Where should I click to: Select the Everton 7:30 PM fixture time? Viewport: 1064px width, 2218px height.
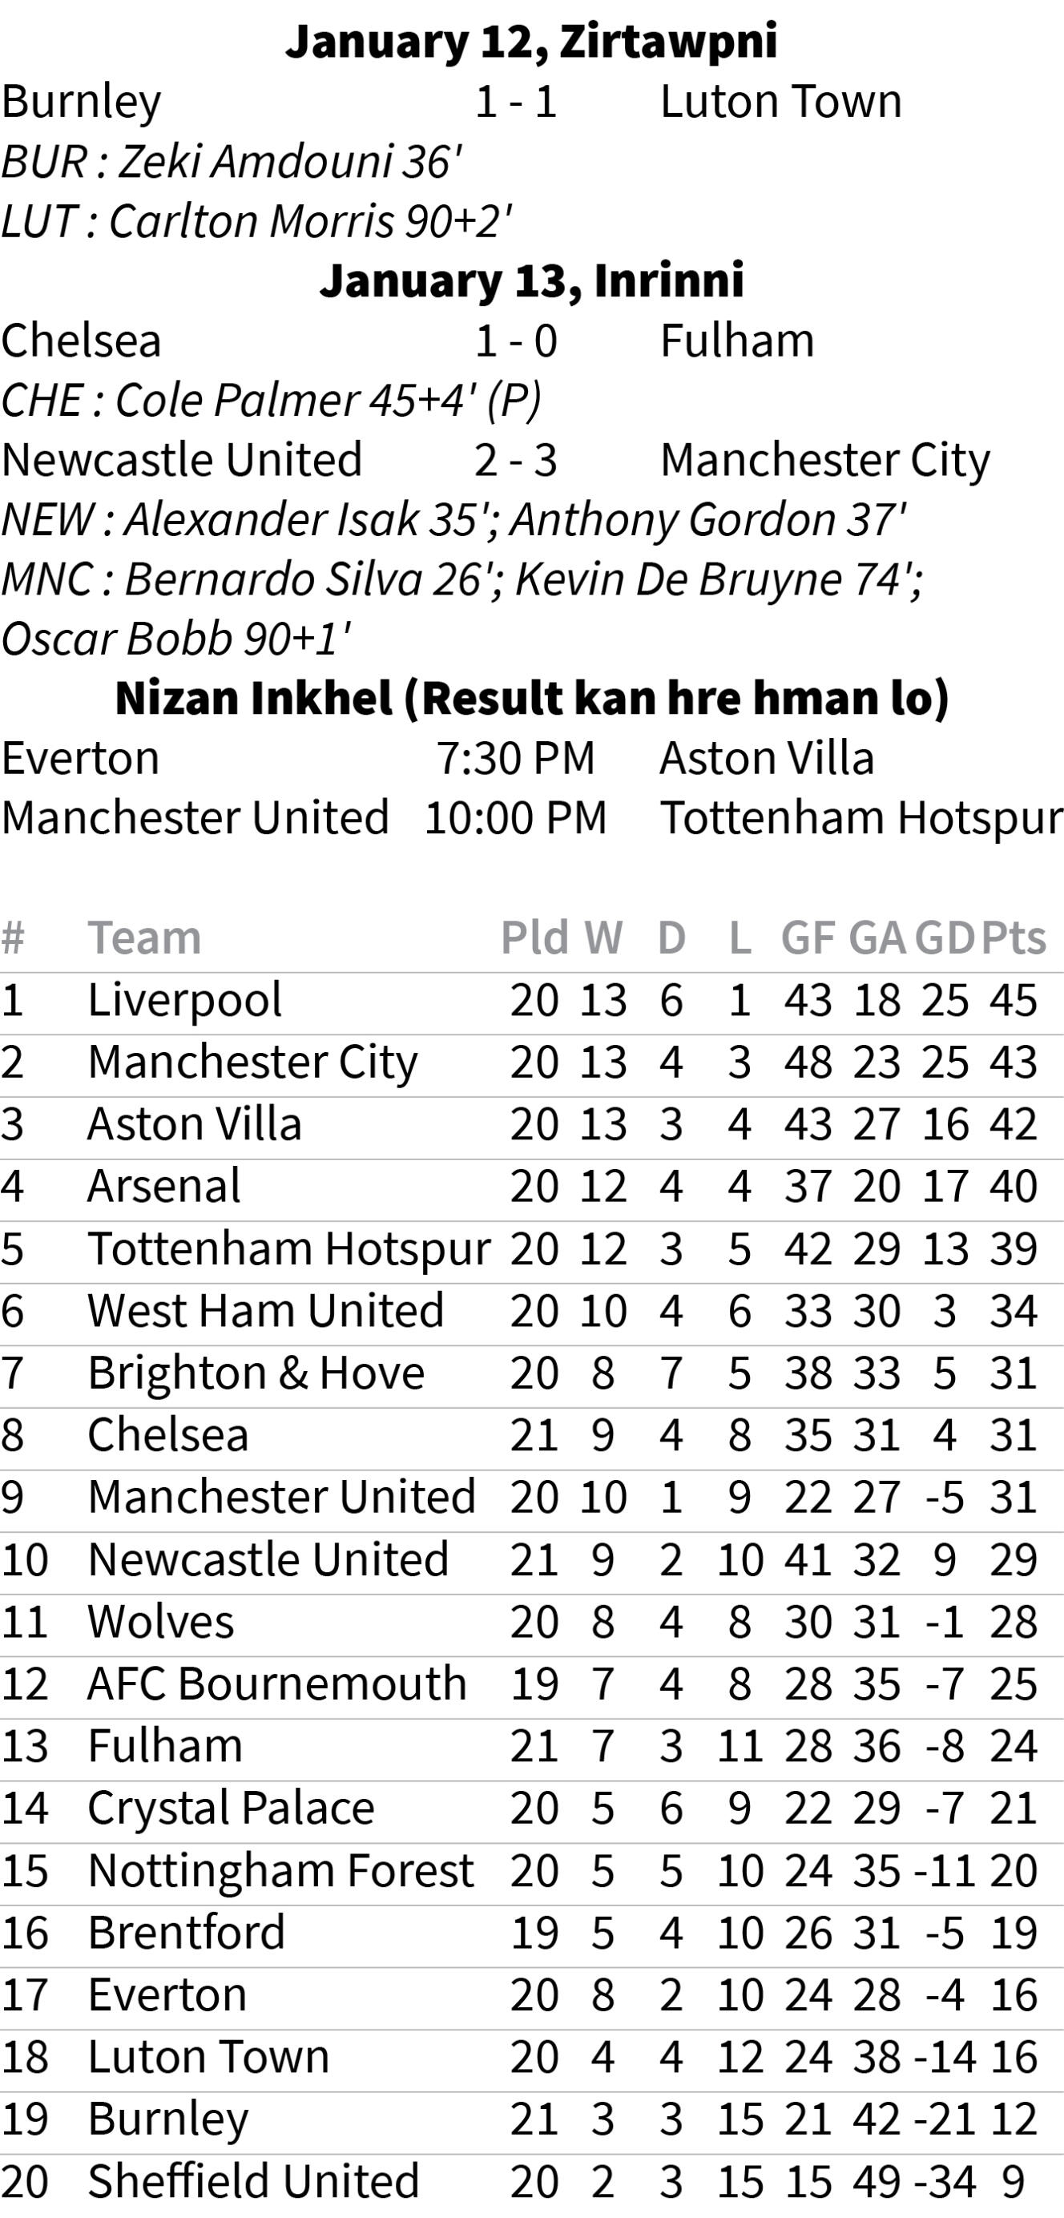tap(516, 759)
